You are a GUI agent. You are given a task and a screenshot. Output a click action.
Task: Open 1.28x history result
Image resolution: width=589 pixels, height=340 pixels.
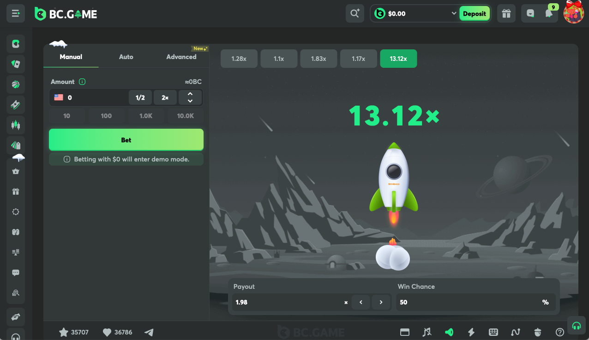tap(239, 59)
